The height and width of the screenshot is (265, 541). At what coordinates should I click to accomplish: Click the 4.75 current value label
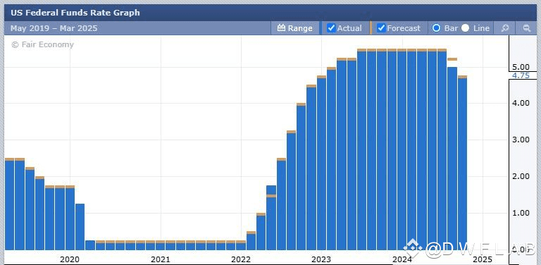point(521,75)
